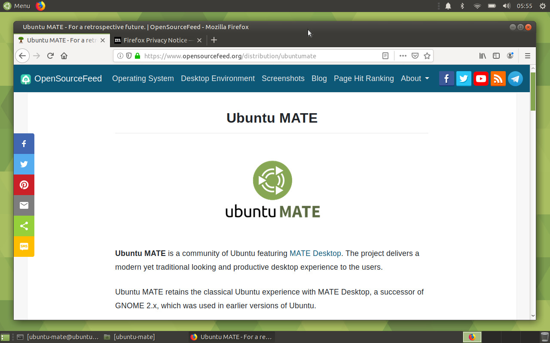Click scrollbar down arrow
This screenshot has height=343, width=550.
[533, 316]
